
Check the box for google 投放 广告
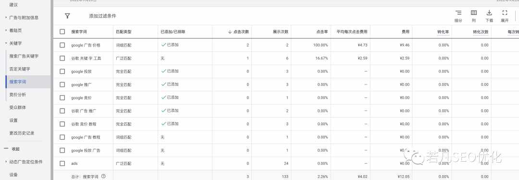click(62, 150)
